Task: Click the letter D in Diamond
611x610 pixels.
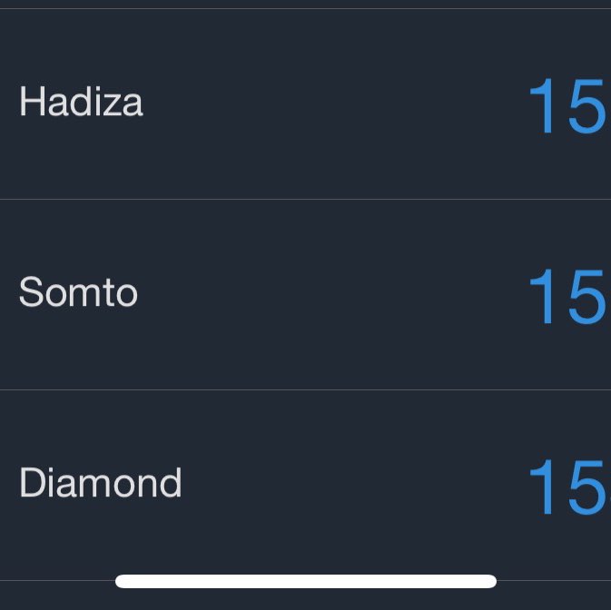Action: (x=31, y=483)
